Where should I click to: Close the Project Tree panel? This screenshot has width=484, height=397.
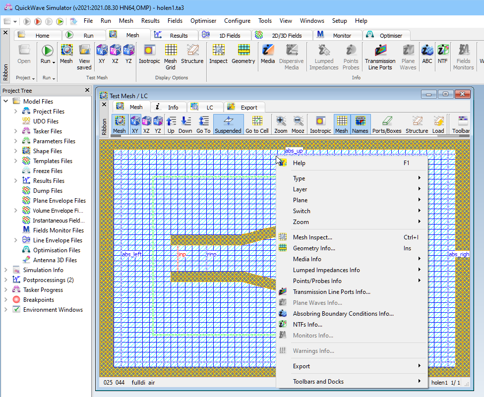coord(87,90)
